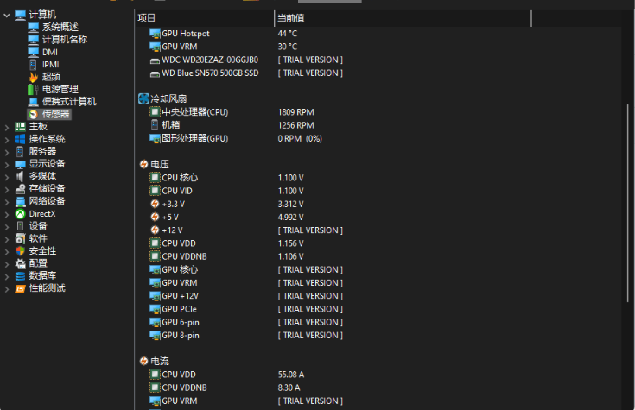
Task: Expand the 存储设备 tree node
Action: click(7, 190)
